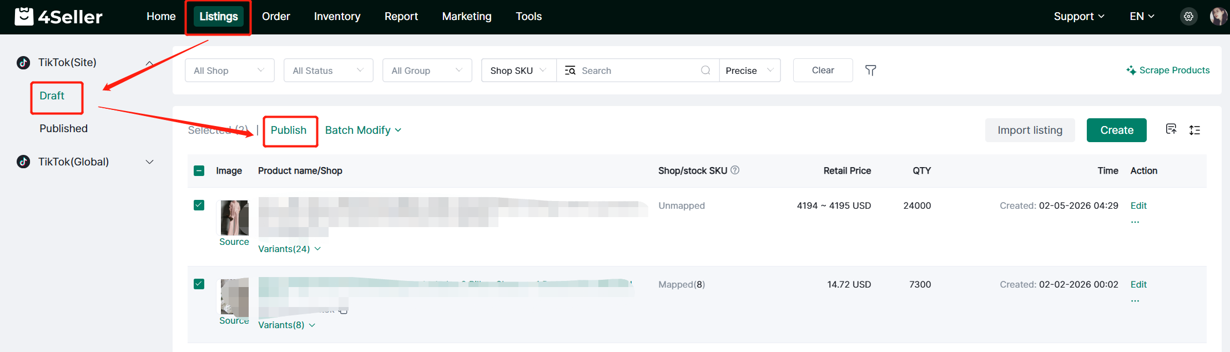
Task: Click the Scrape Products link
Action: (x=1168, y=71)
